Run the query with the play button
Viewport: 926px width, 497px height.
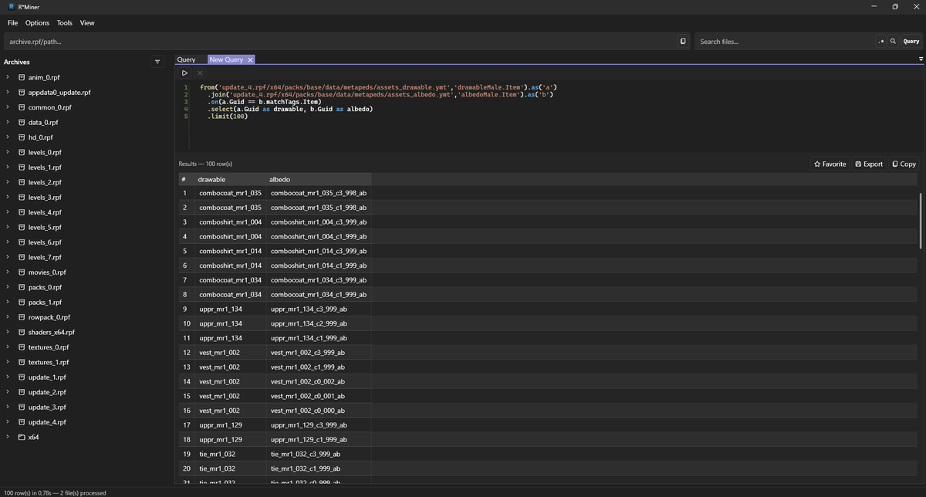pos(184,73)
